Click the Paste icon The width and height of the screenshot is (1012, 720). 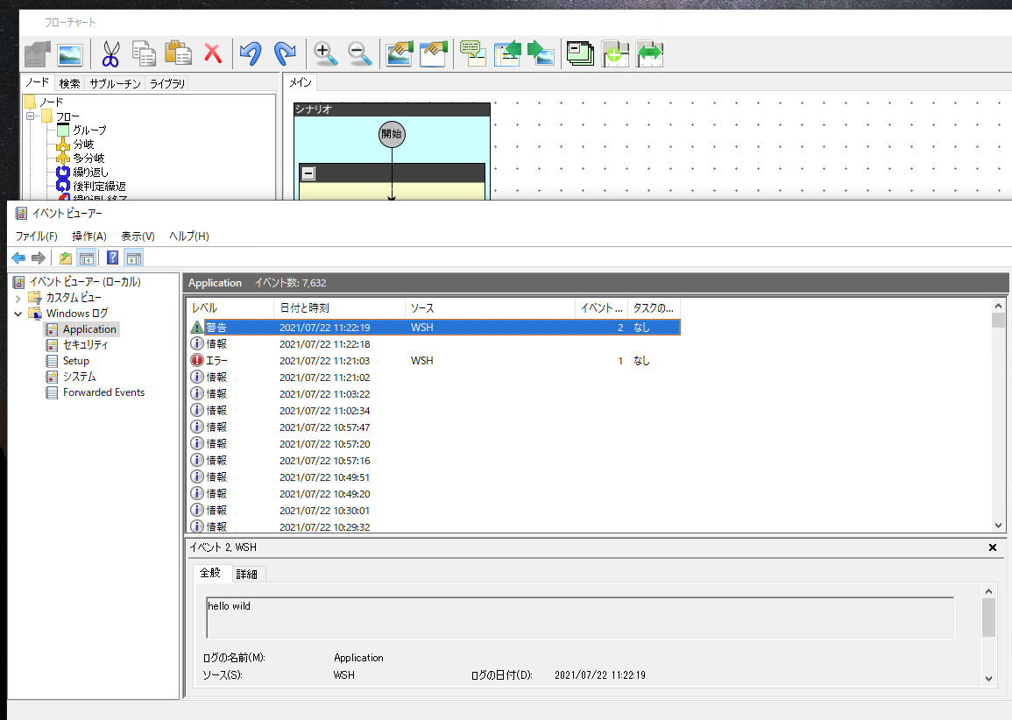pyautogui.click(x=179, y=53)
